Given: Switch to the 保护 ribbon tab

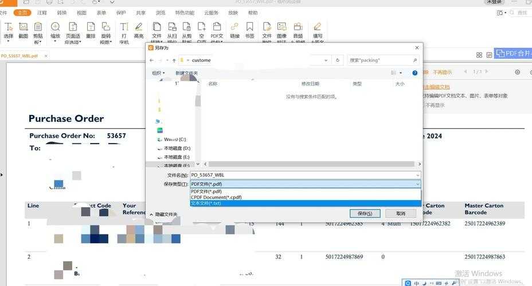Looking at the screenshot, I should [x=121, y=13].
